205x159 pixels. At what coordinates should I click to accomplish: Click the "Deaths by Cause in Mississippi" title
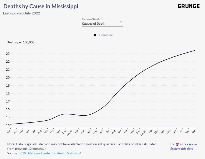(x=41, y=6)
